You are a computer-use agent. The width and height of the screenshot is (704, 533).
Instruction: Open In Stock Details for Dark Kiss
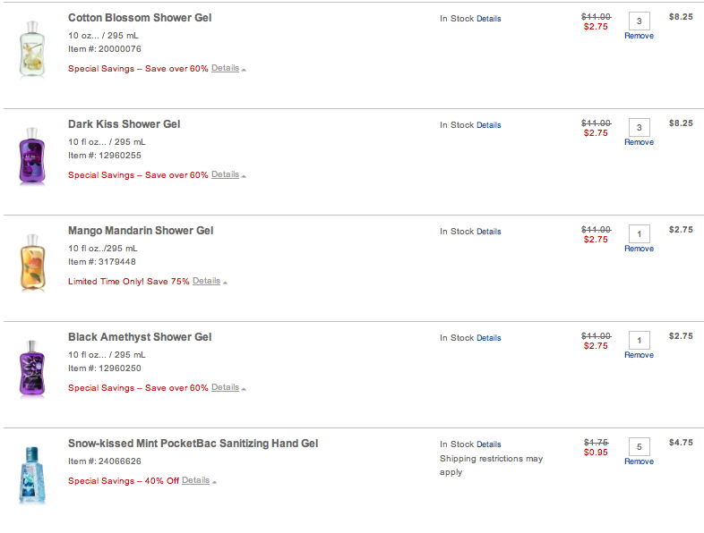489,125
